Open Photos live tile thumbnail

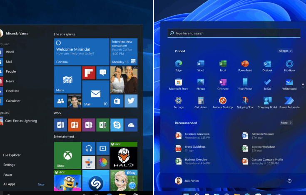[x=124, y=80]
